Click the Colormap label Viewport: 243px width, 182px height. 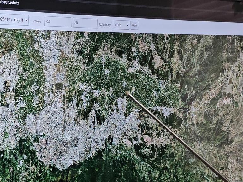tap(105, 25)
